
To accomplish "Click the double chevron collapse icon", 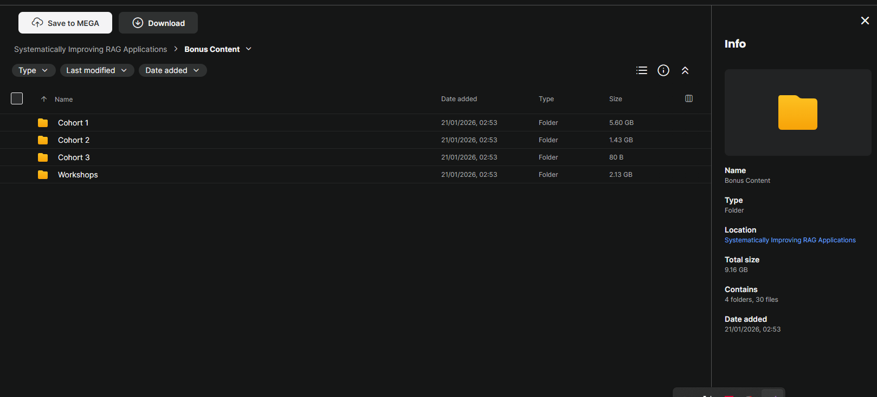I will click(x=685, y=70).
